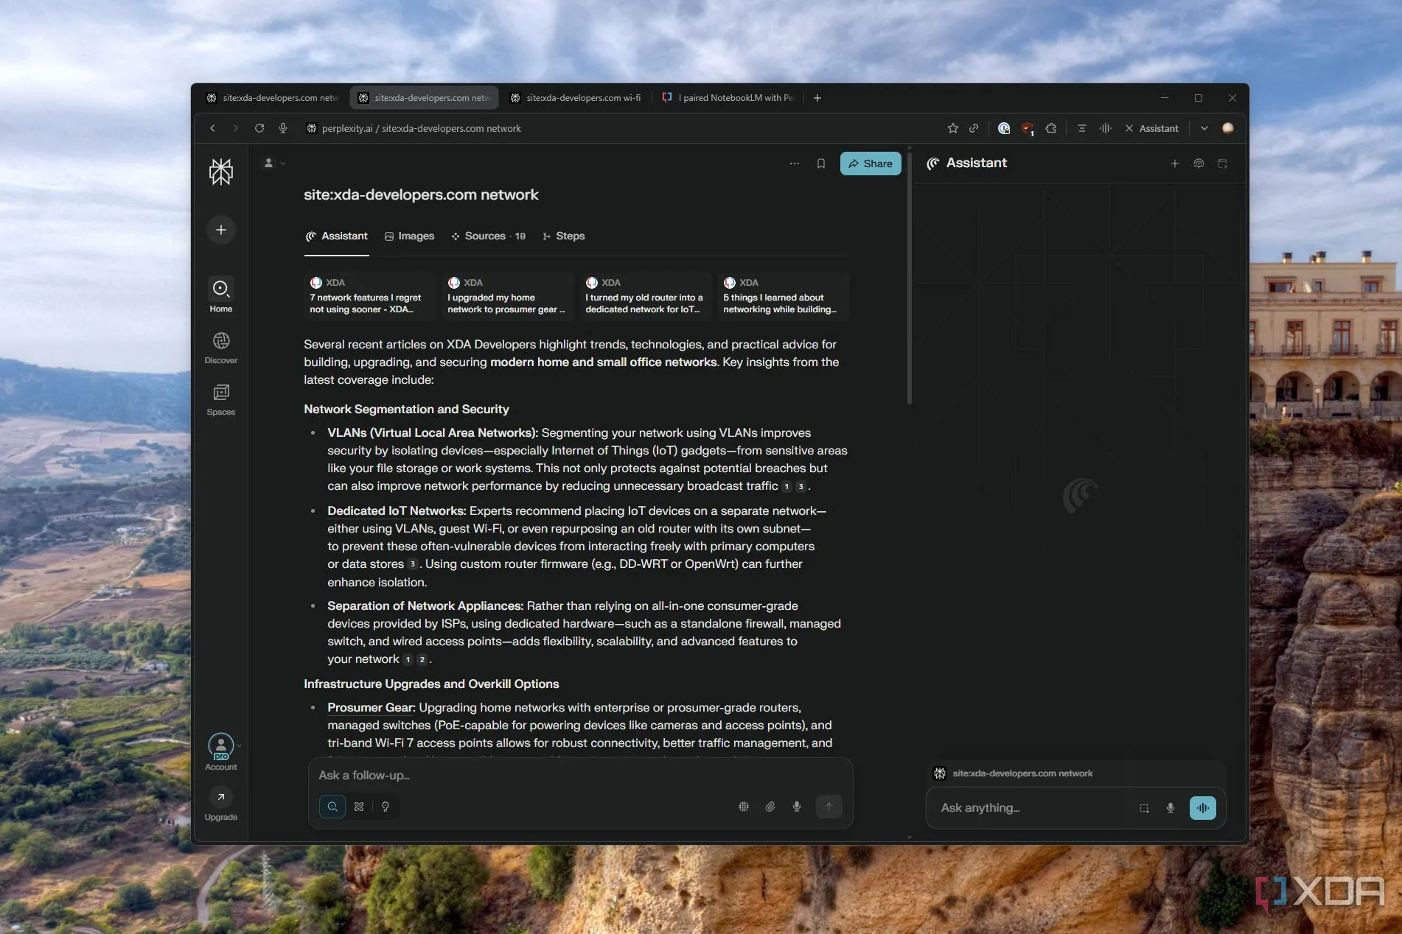The width and height of the screenshot is (1402, 934).
Task: Click the Perplexity logo in the sidebar
Action: click(x=220, y=171)
